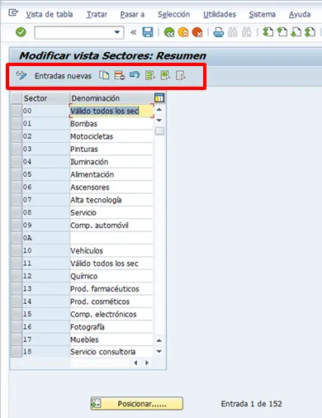The image size is (322, 418).
Task: Click the window menu icon at top left
Action: [x=13, y=12]
